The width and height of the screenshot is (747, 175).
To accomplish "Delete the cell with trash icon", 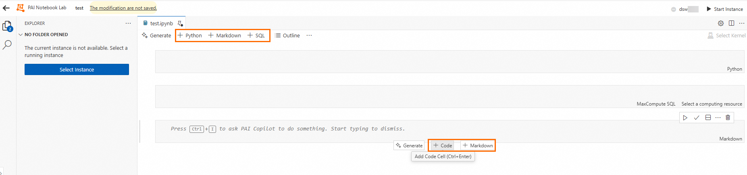I will (728, 118).
